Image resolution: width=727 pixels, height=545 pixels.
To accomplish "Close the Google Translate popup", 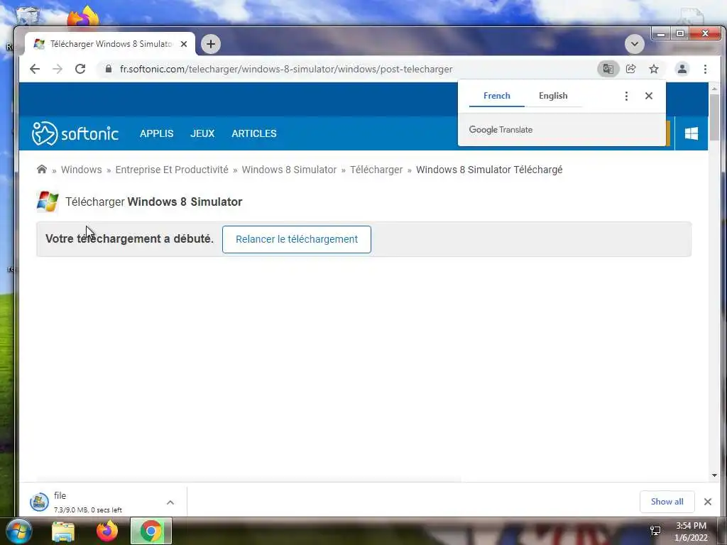I will point(649,96).
